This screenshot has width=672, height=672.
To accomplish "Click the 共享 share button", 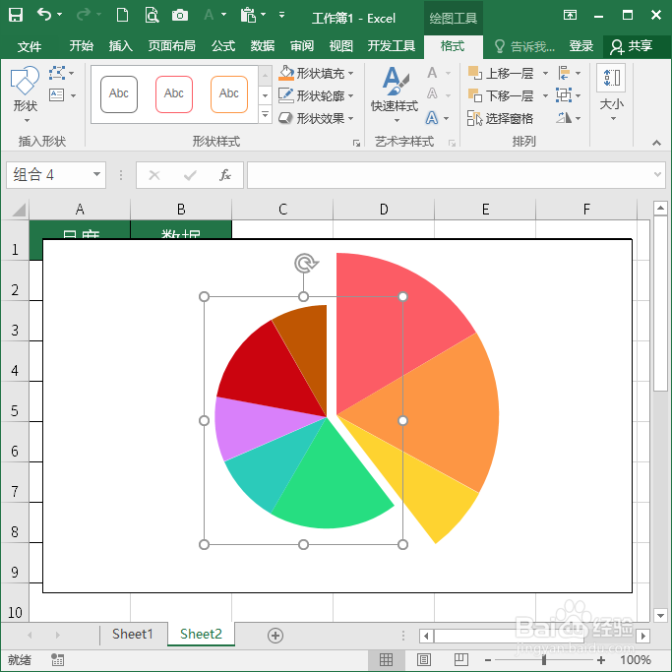I will click(x=632, y=46).
